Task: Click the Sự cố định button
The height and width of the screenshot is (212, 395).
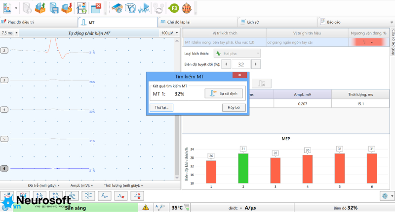Action: pos(224,93)
